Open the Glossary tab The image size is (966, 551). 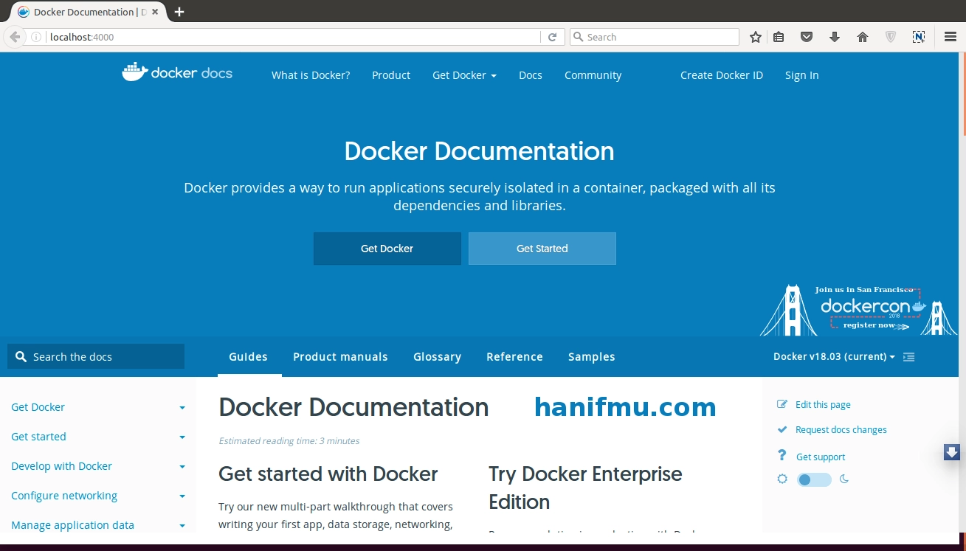click(x=437, y=357)
